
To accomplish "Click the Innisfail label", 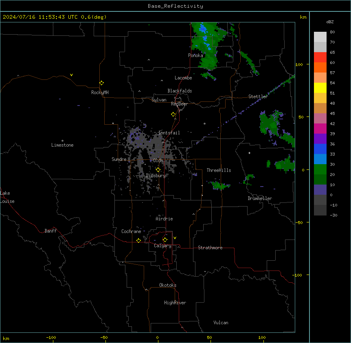I will (169, 133).
